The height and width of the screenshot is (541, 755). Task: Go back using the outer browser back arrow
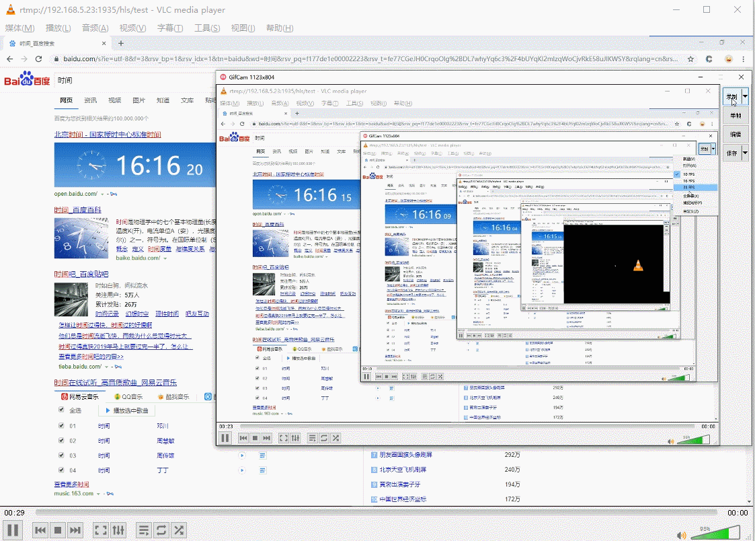tap(9, 59)
